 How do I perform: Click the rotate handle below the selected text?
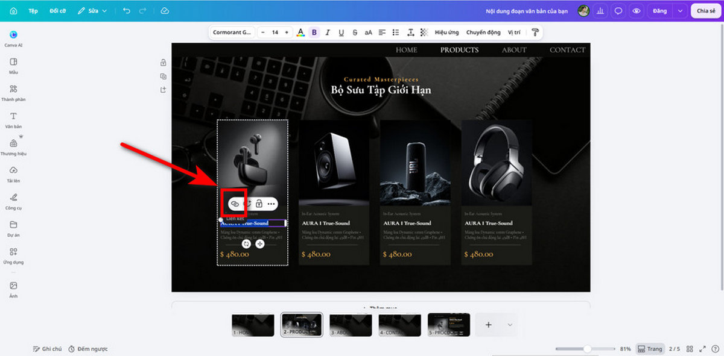pos(246,243)
